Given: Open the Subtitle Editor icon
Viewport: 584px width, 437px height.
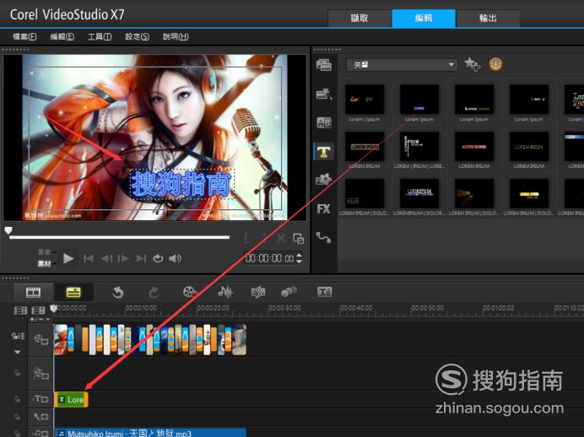Looking at the screenshot, I should (324, 292).
